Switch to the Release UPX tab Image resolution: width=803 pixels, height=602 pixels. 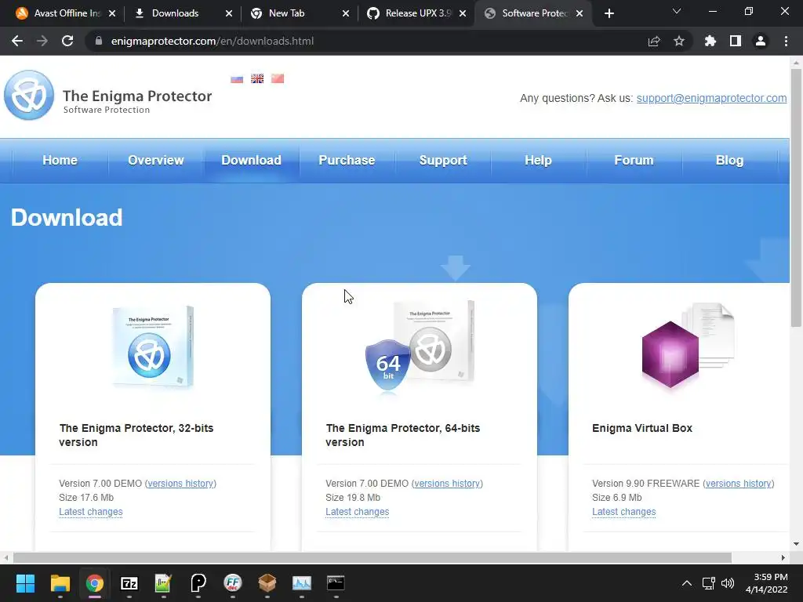pos(409,13)
